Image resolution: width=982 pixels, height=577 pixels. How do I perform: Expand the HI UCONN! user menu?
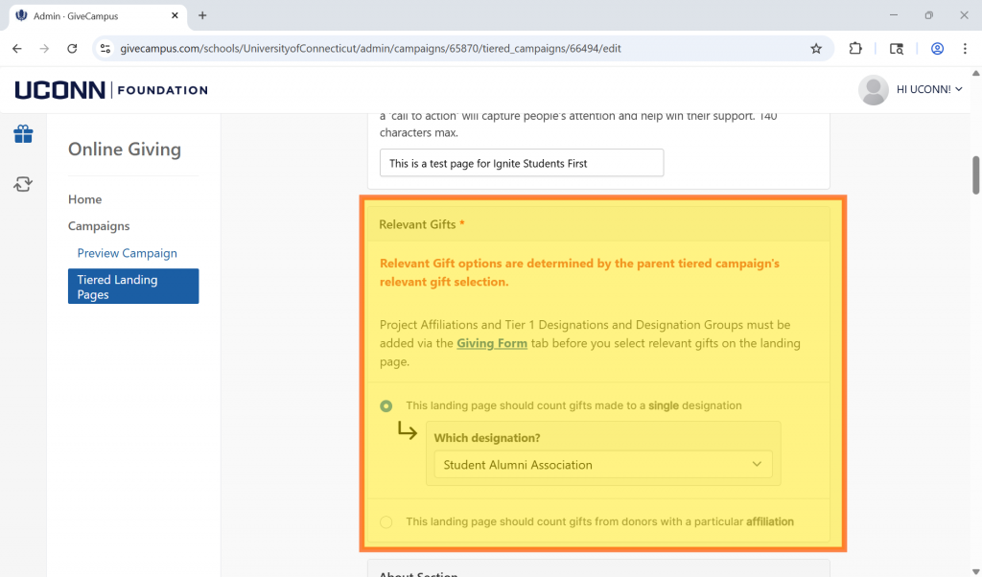928,90
